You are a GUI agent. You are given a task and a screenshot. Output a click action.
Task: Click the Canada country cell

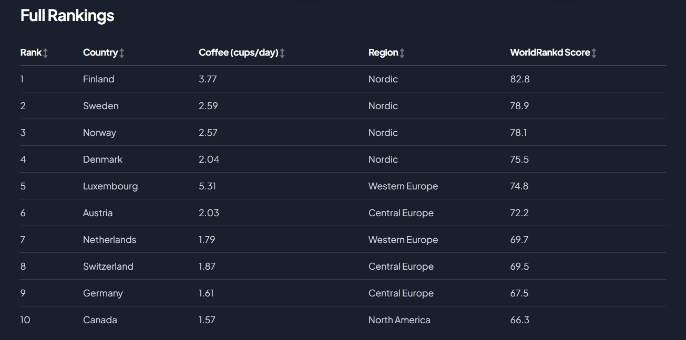tap(100, 320)
